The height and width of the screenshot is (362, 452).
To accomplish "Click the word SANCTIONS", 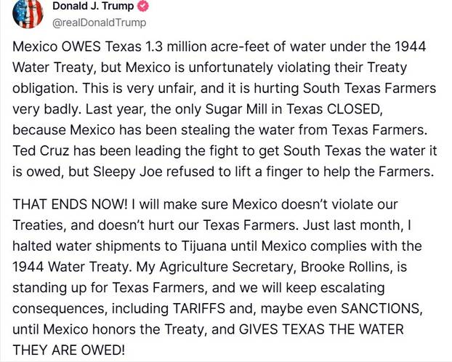I will 380,308.
